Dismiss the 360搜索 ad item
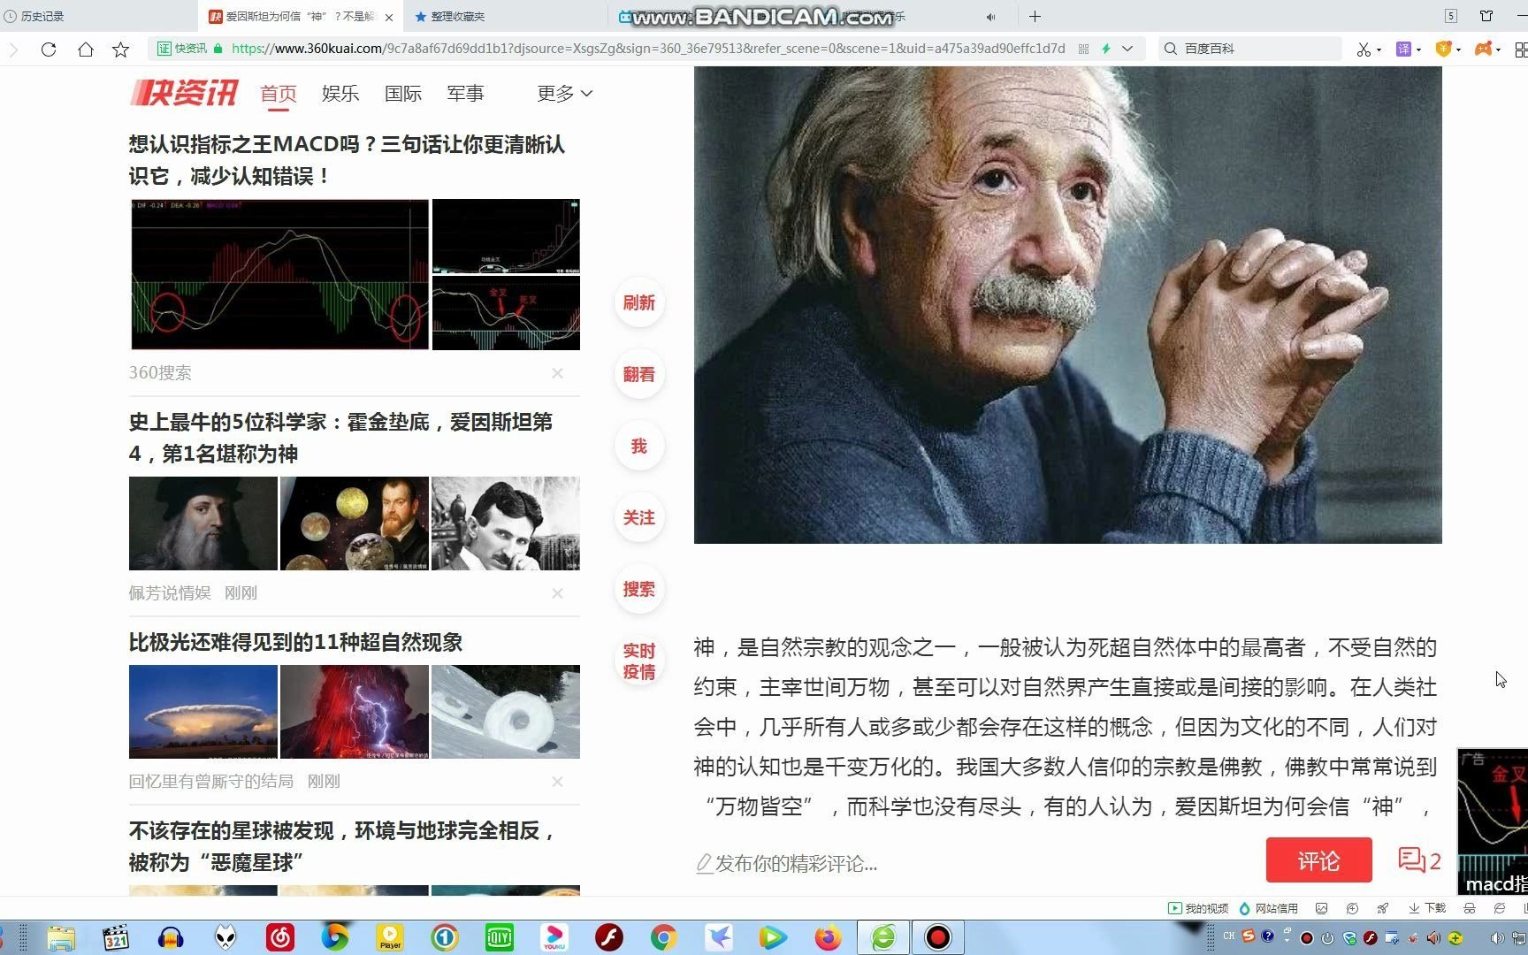Screen dimensions: 1528x955 pyautogui.click(x=557, y=373)
